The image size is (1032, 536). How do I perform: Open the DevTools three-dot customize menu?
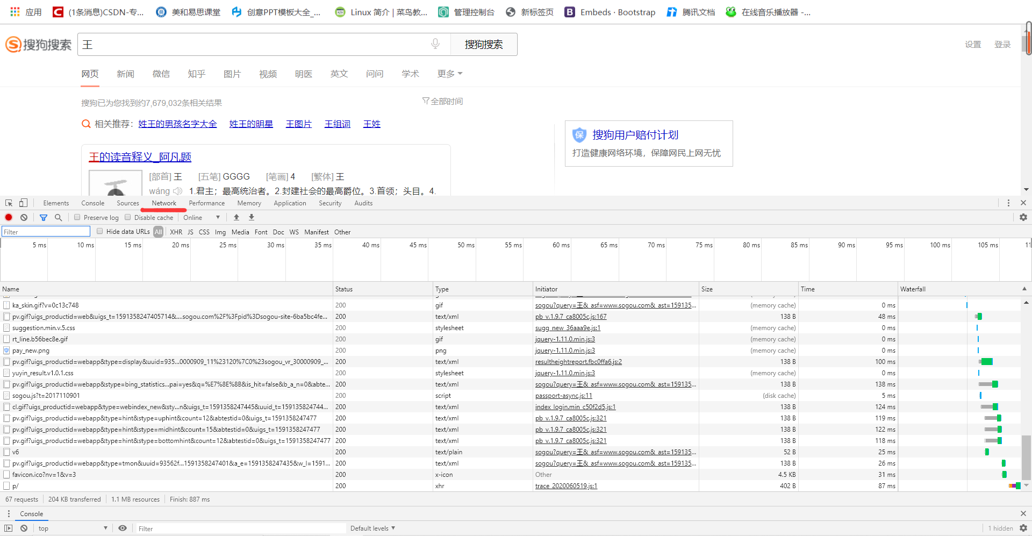pyautogui.click(x=1008, y=203)
